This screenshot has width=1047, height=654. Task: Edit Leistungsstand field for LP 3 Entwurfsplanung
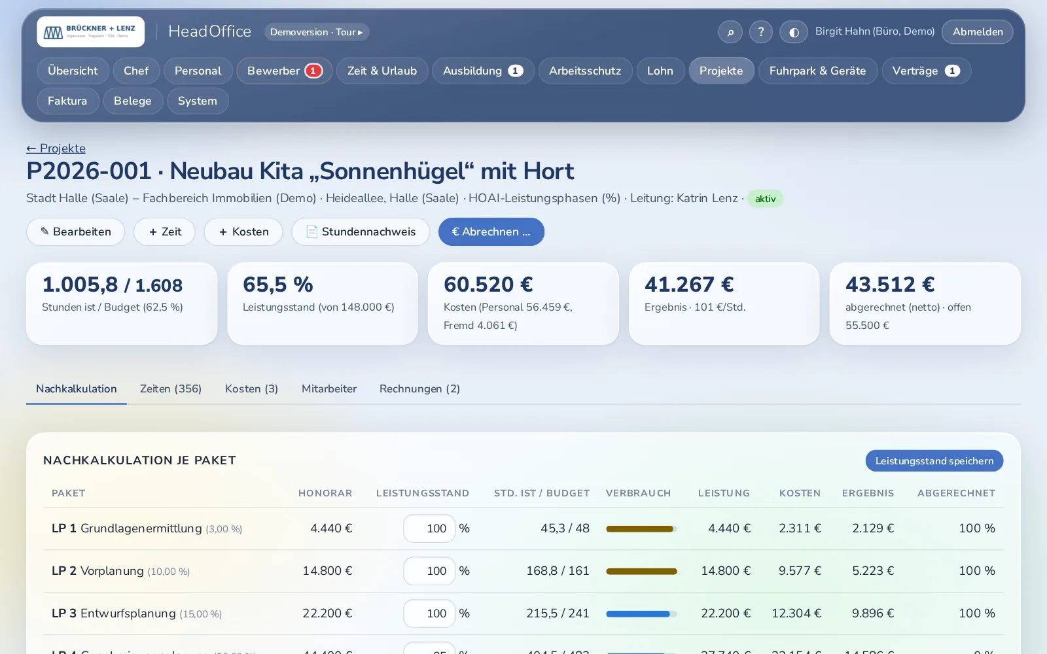pos(429,613)
